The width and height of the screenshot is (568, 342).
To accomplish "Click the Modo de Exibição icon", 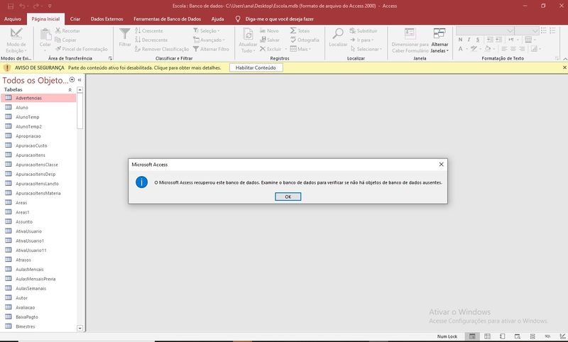I will coord(16,33).
